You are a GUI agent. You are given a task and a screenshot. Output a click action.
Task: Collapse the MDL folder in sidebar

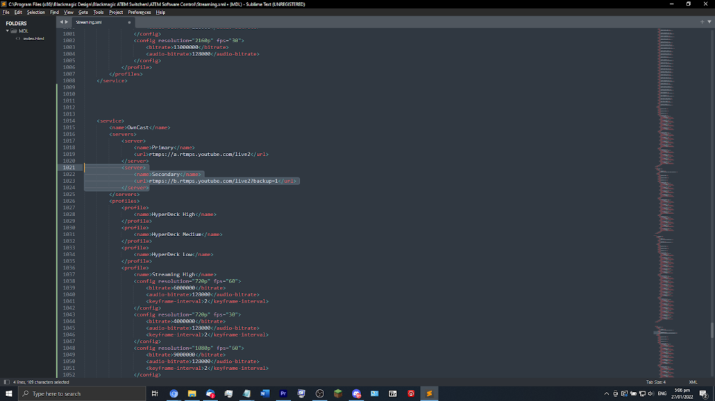[8, 31]
